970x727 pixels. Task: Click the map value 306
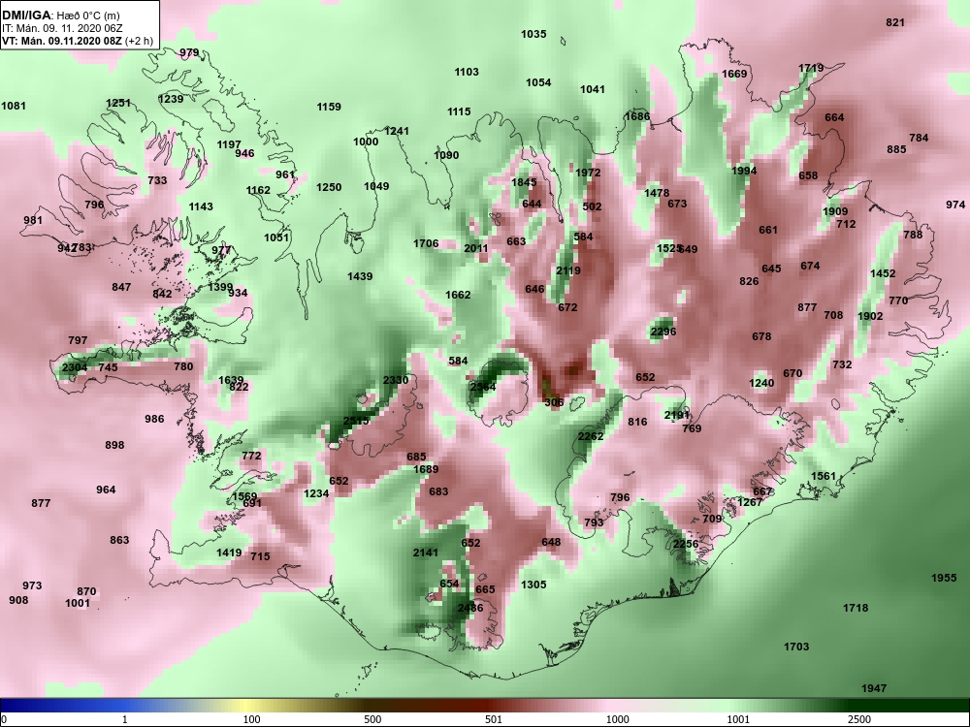point(554,402)
